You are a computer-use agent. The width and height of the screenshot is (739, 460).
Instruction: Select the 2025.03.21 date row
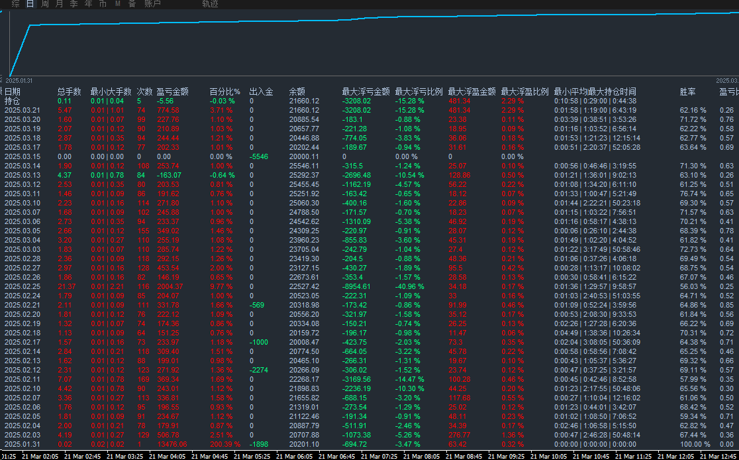22,111
